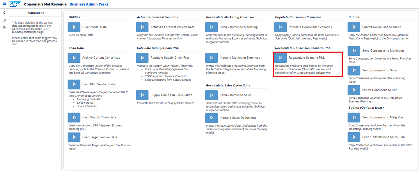Click the Load Data section heading
This screenshot has height=171, width=419.
(76, 48)
